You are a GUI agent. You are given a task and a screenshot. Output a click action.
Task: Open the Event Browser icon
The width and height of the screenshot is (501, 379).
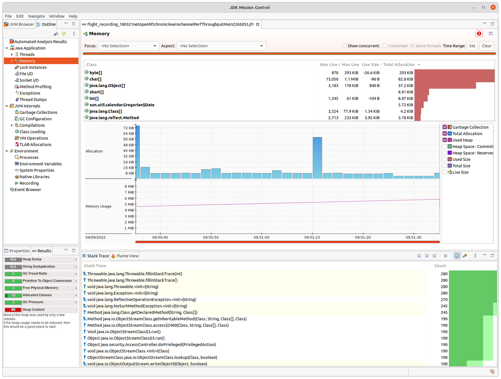coord(12,190)
